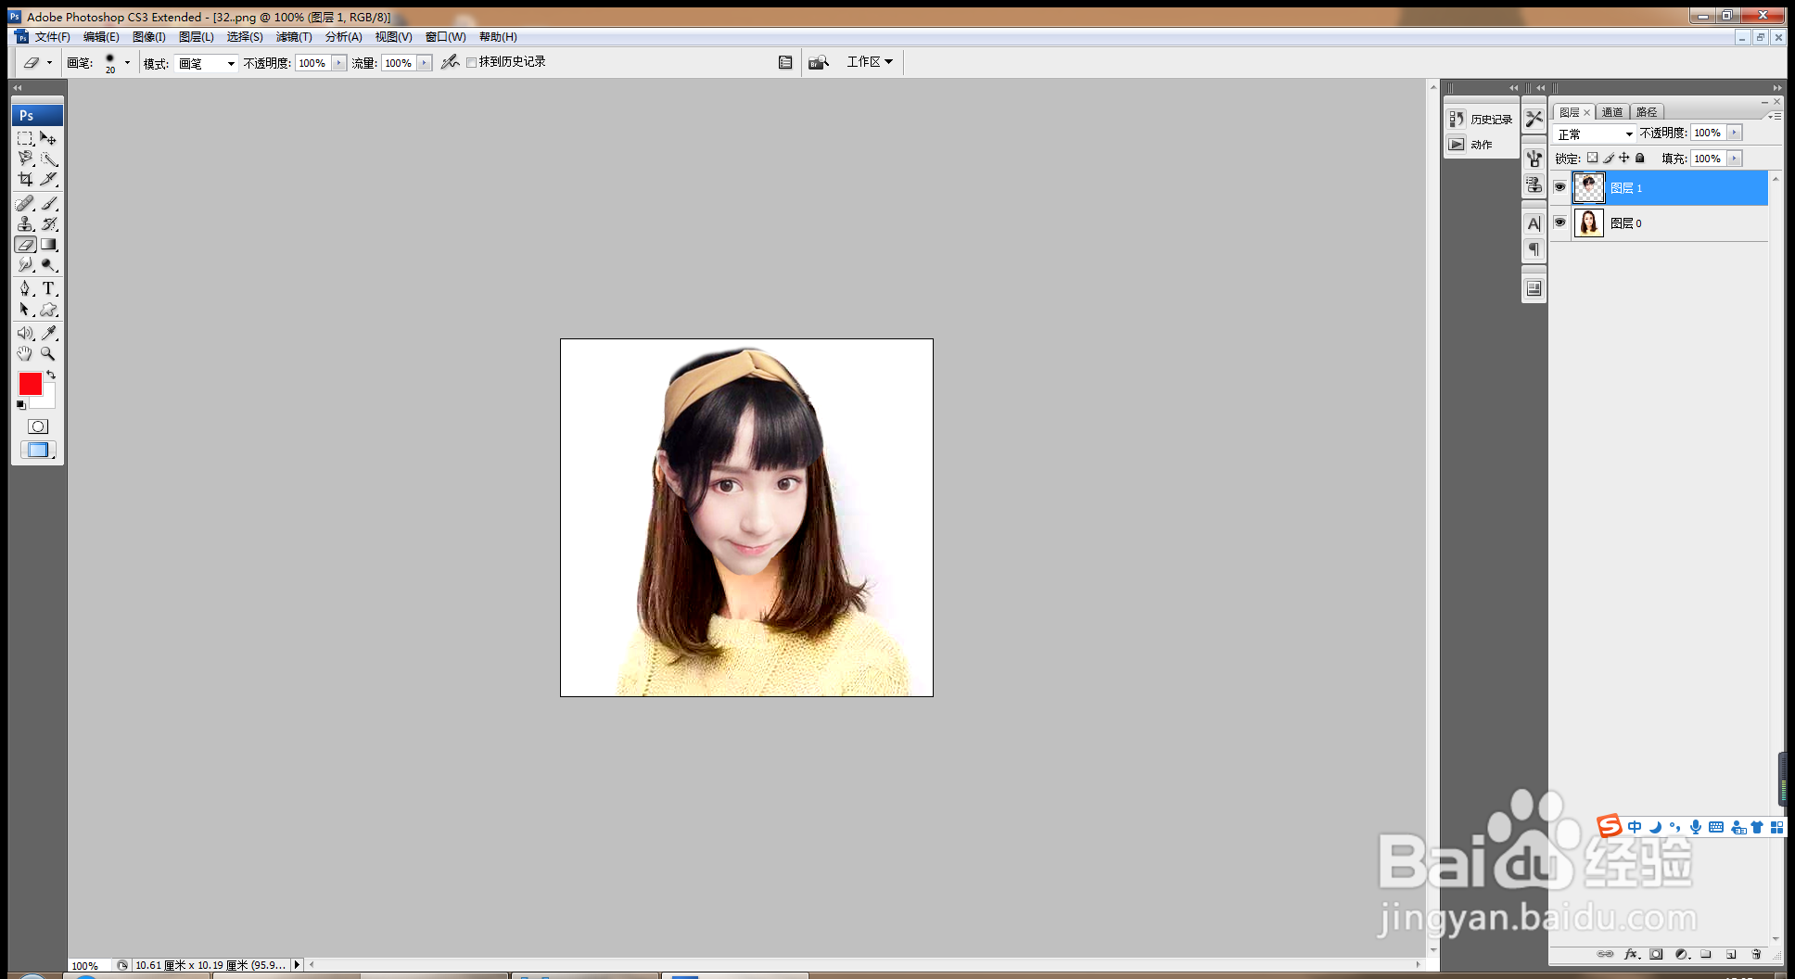Swap foreground and background colors
Image resolution: width=1795 pixels, height=979 pixels.
[x=51, y=375]
